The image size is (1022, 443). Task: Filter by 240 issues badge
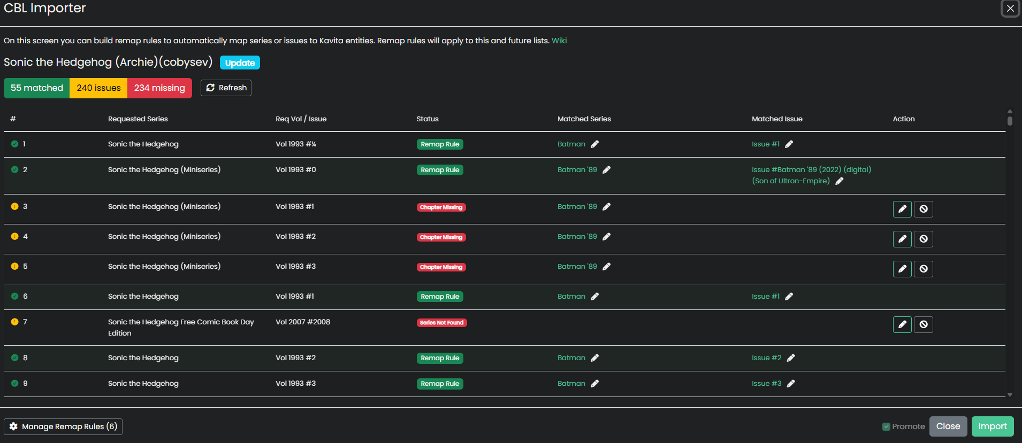(x=98, y=88)
